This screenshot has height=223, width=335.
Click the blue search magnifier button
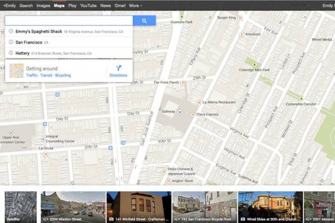(x=144, y=21)
